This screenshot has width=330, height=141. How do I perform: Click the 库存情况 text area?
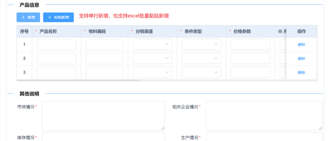103,136
